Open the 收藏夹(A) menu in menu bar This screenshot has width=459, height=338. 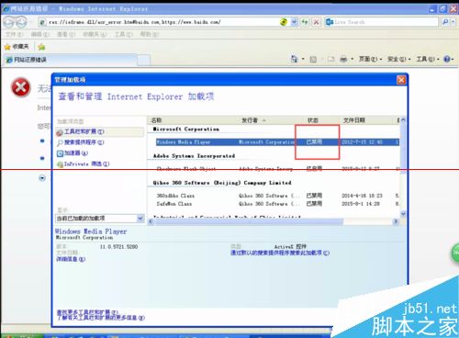(x=95, y=34)
